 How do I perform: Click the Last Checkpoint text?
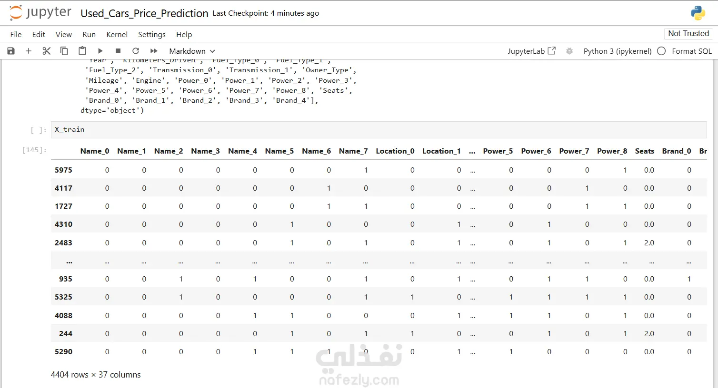point(266,13)
